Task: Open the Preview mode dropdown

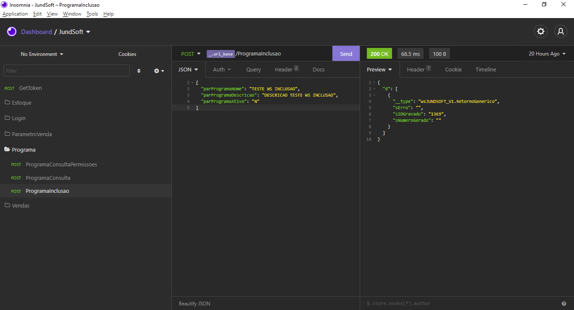Action: tap(379, 70)
